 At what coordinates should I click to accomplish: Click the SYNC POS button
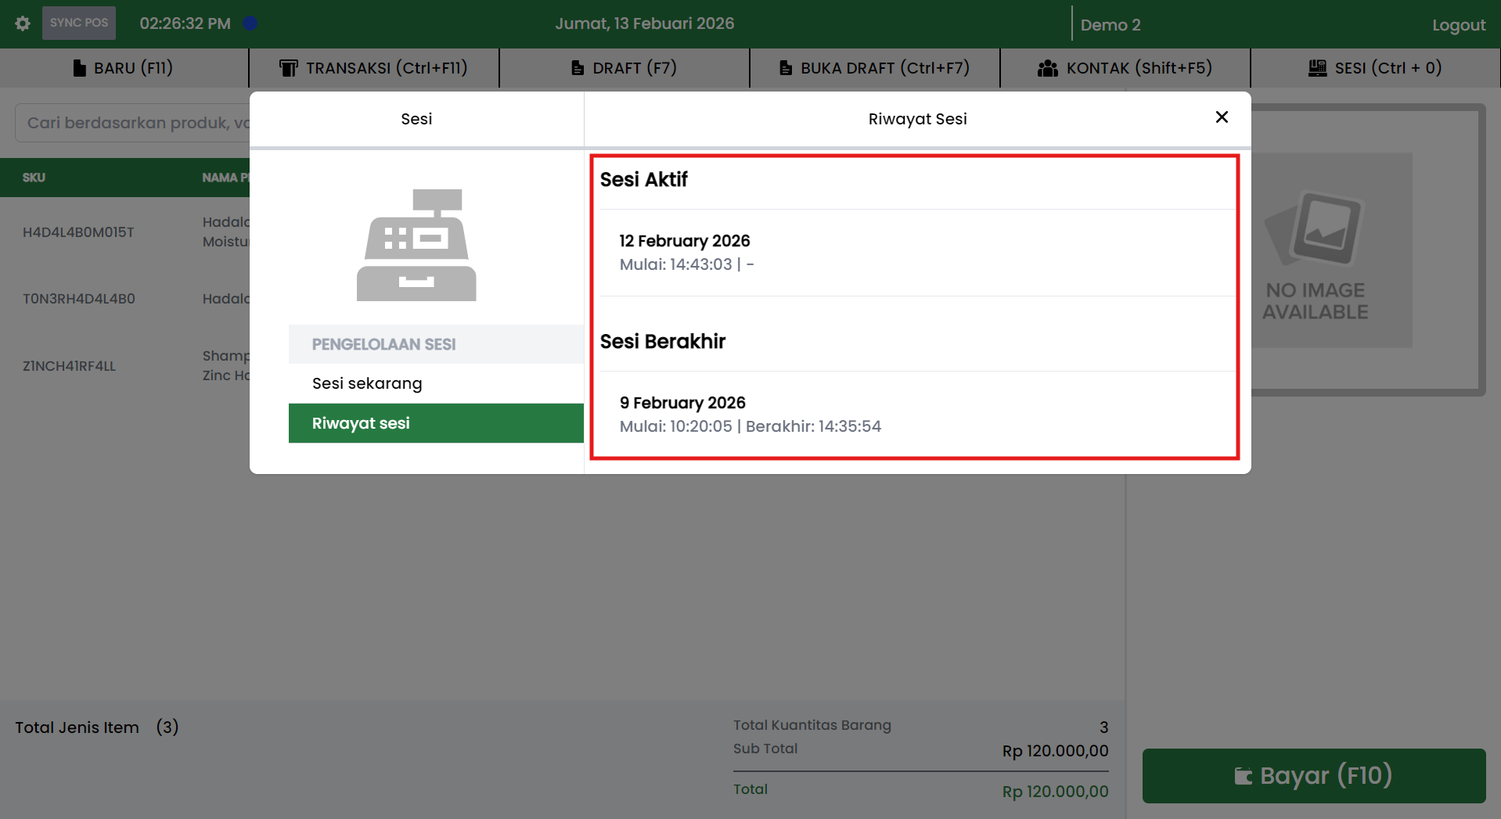[79, 23]
